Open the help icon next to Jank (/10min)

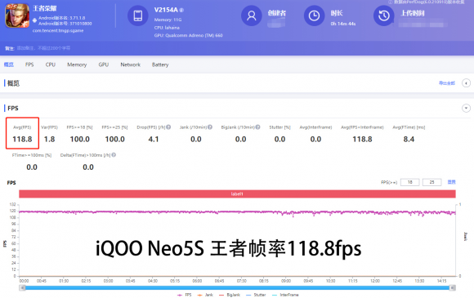click(210, 127)
